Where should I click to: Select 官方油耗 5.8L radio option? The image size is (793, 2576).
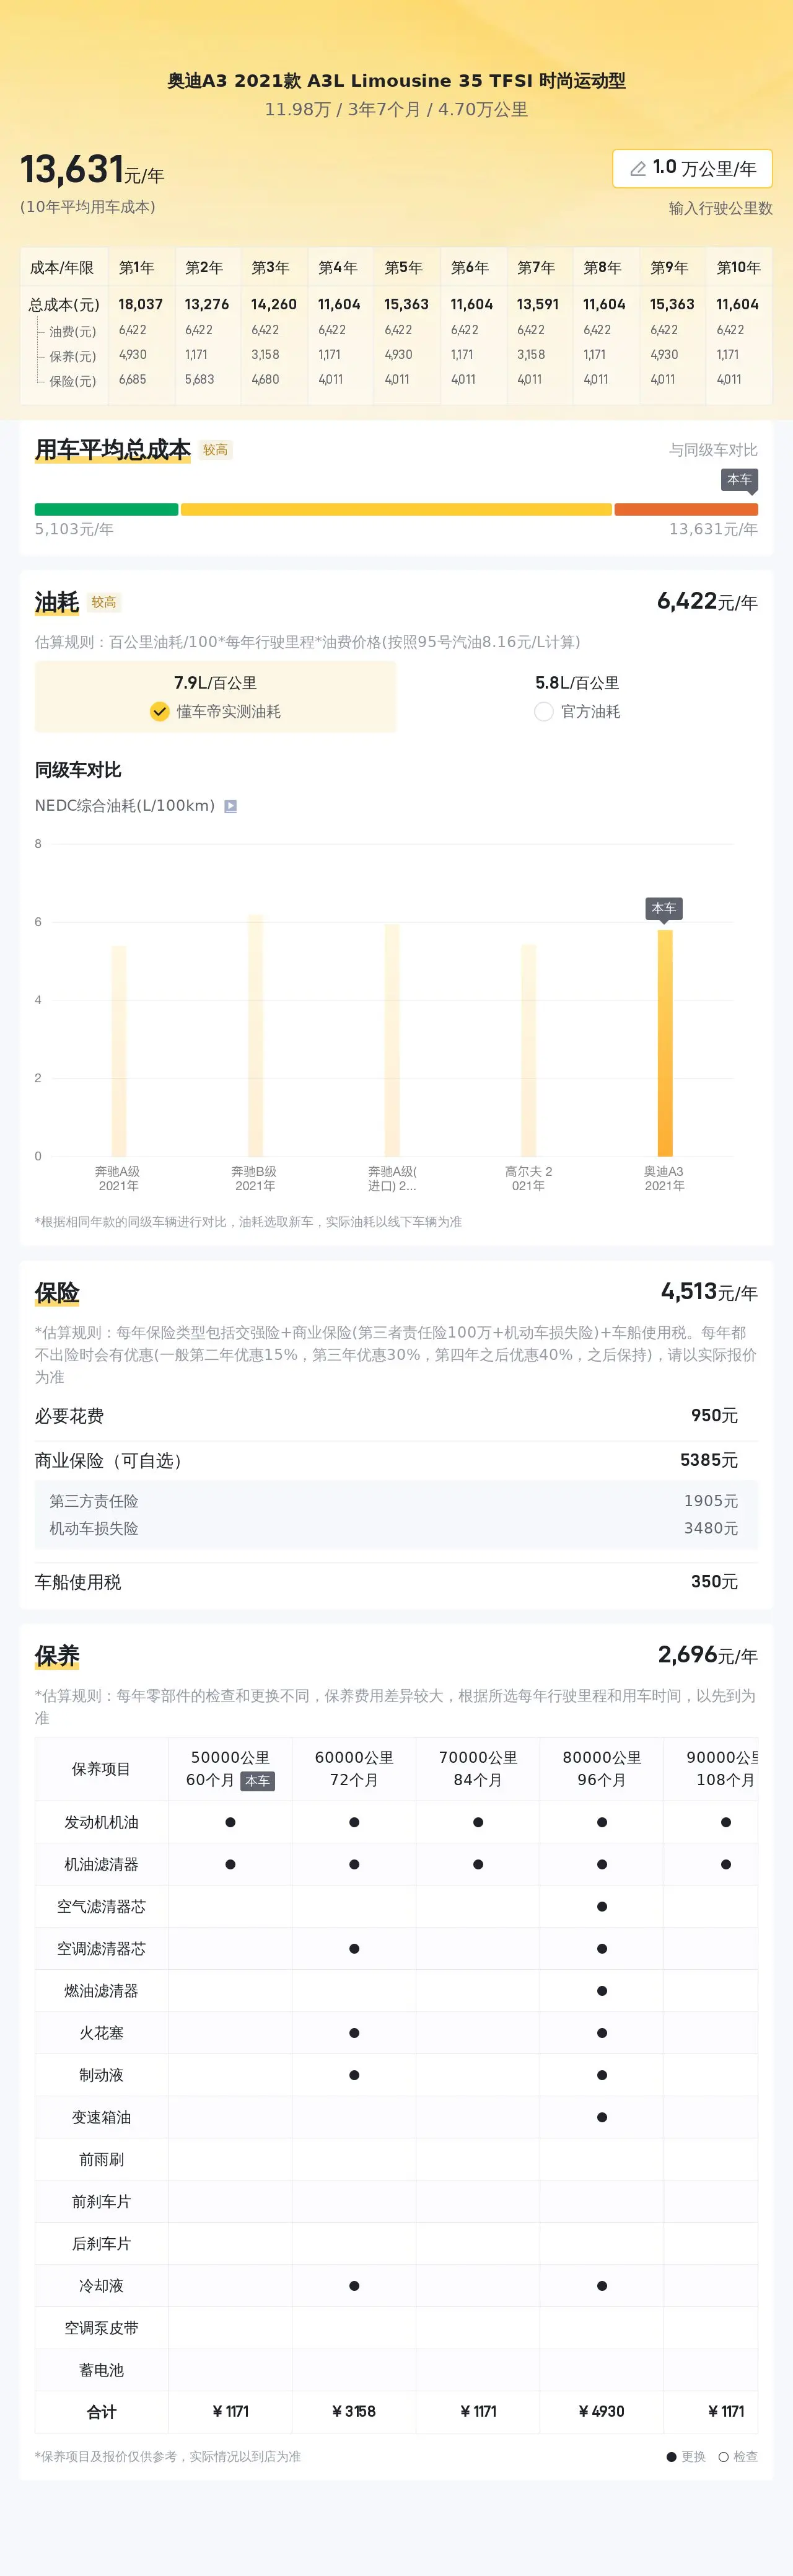(x=577, y=697)
